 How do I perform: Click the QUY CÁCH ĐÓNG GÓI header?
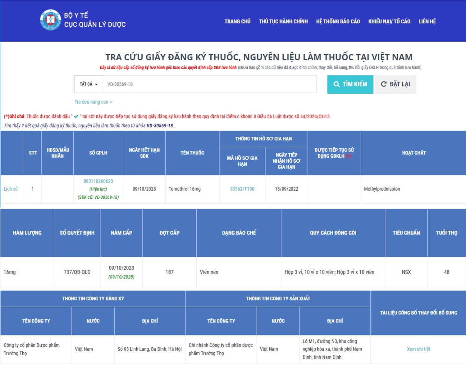click(333, 233)
